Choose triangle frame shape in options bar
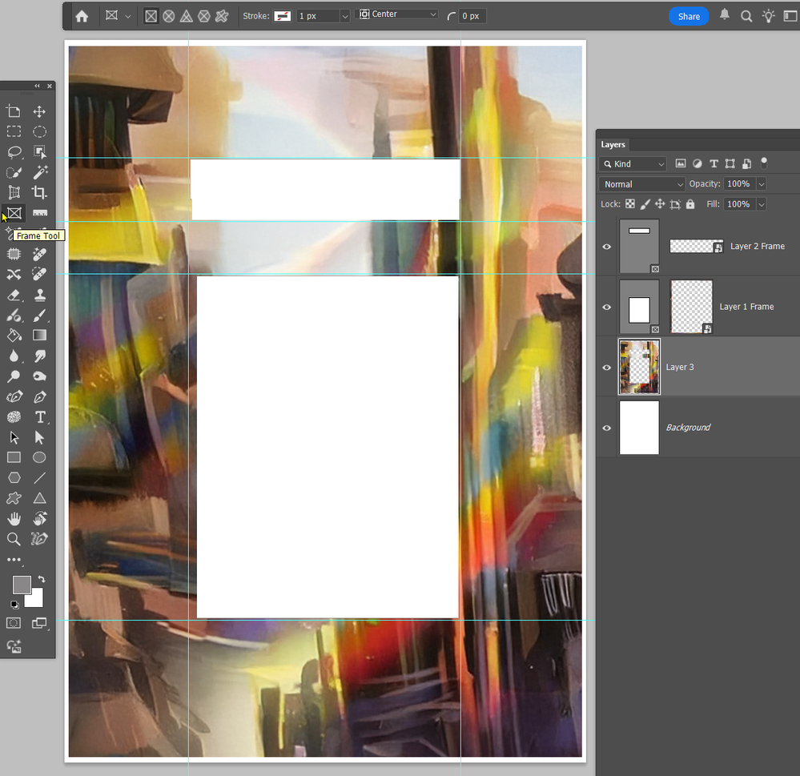Screen dimensions: 800x776 click(187, 16)
